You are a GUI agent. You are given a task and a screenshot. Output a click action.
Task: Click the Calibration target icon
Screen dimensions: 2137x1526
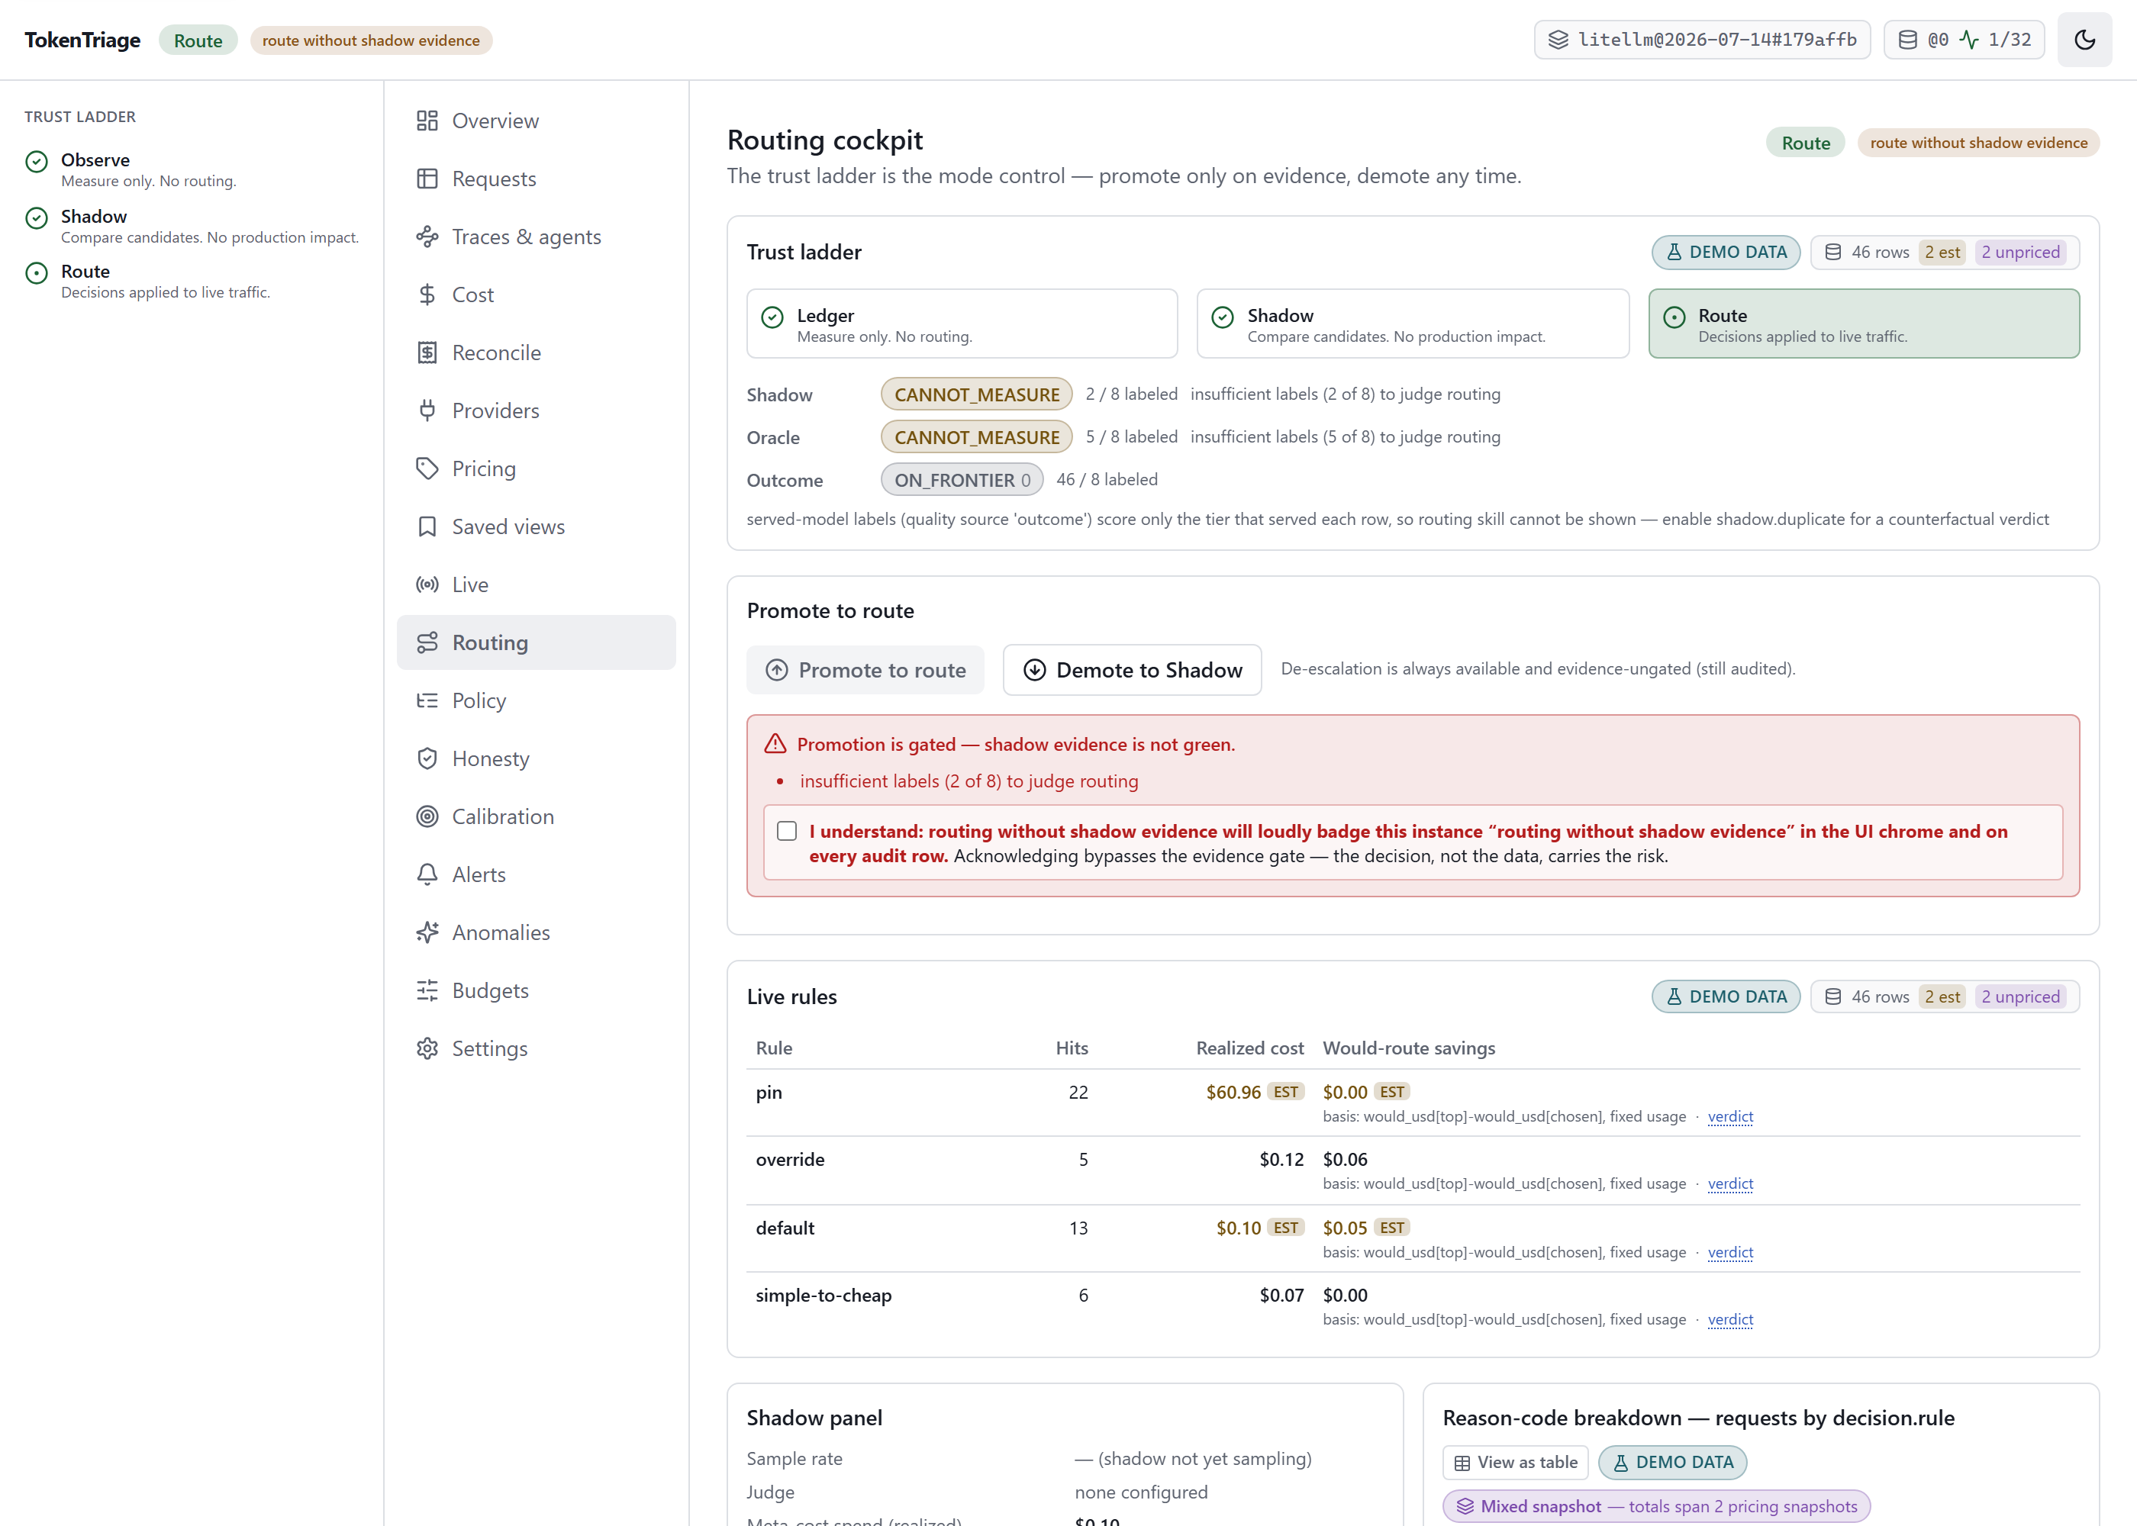[x=427, y=816]
